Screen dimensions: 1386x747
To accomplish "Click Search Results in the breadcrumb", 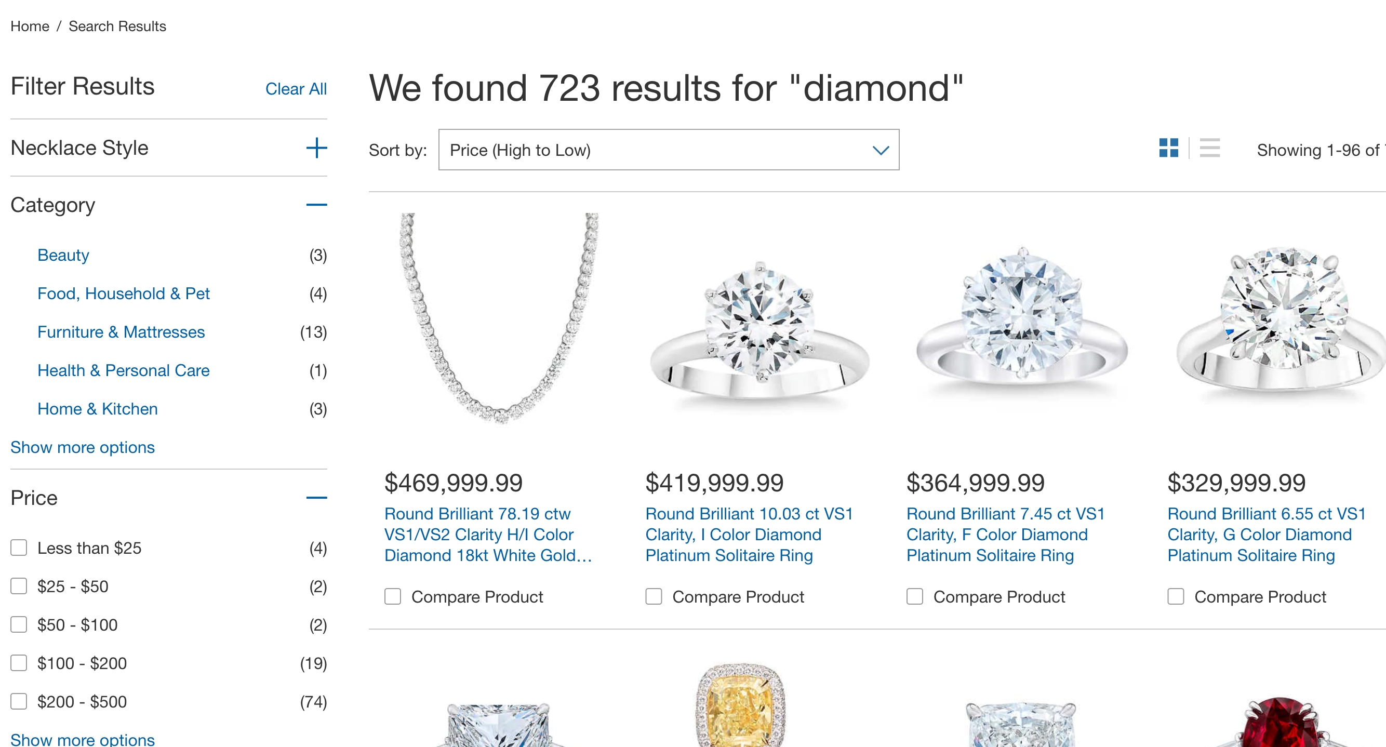I will [x=117, y=26].
